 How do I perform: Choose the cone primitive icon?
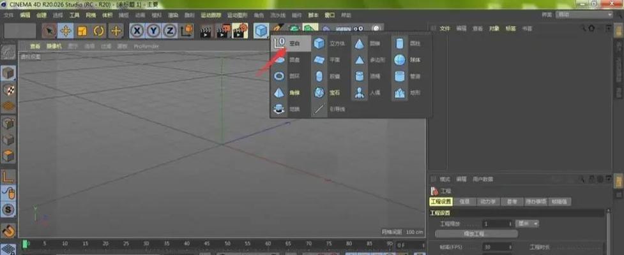pyautogui.click(x=360, y=43)
